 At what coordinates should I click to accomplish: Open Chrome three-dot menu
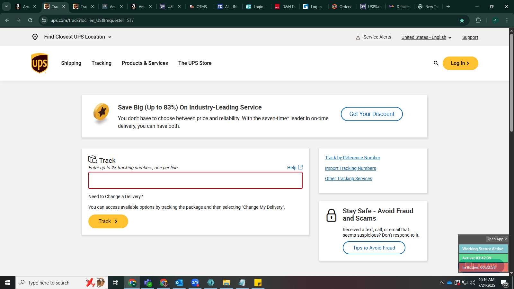click(x=507, y=20)
